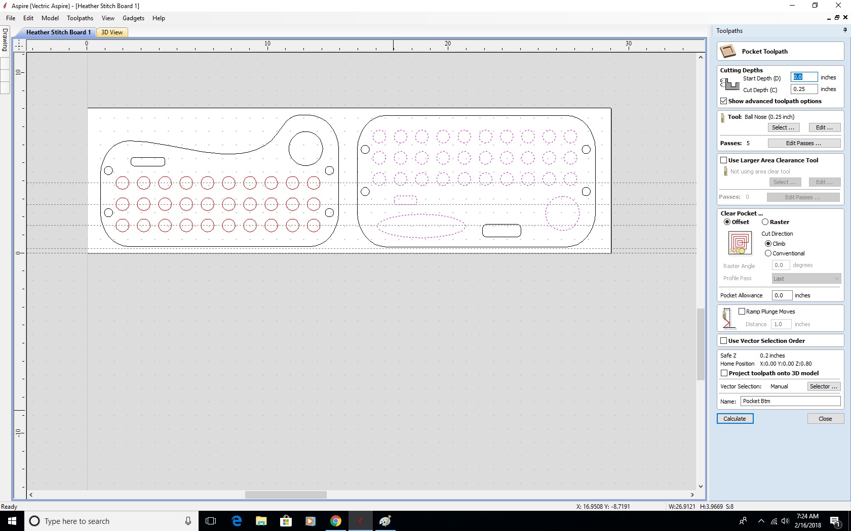
Task: Show hidden system tray icons
Action: tap(761, 521)
